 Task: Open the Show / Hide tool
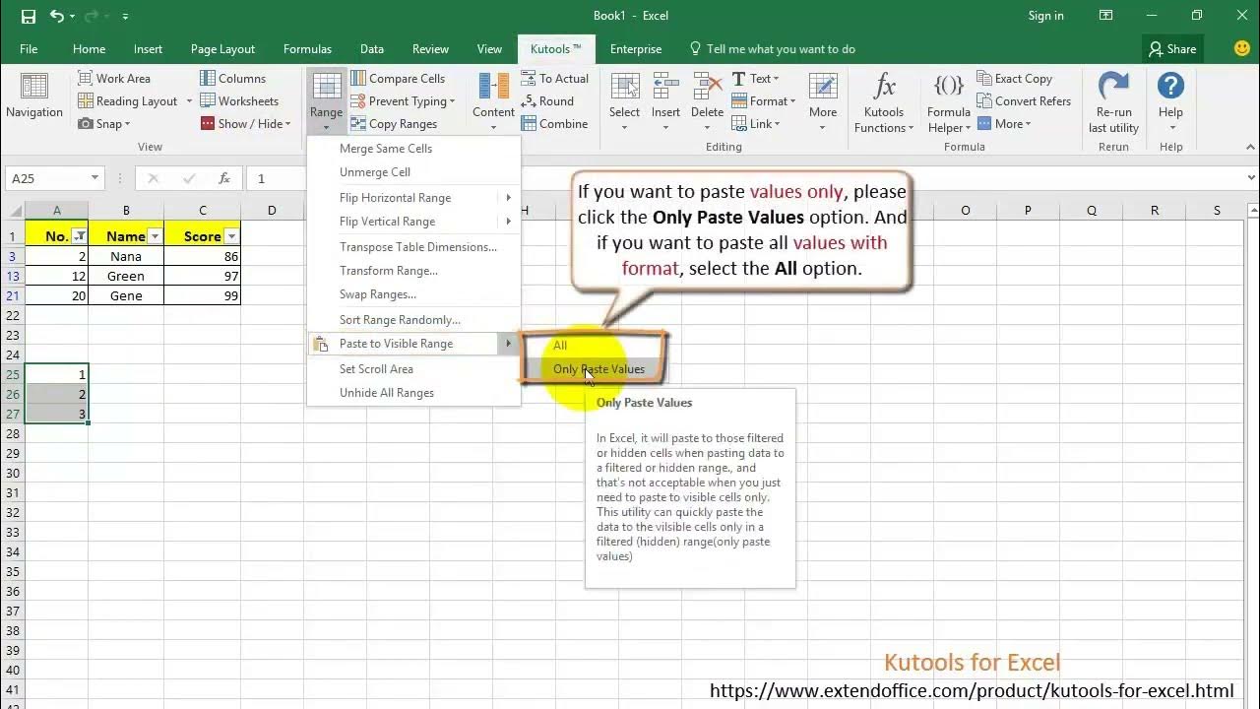(x=245, y=124)
